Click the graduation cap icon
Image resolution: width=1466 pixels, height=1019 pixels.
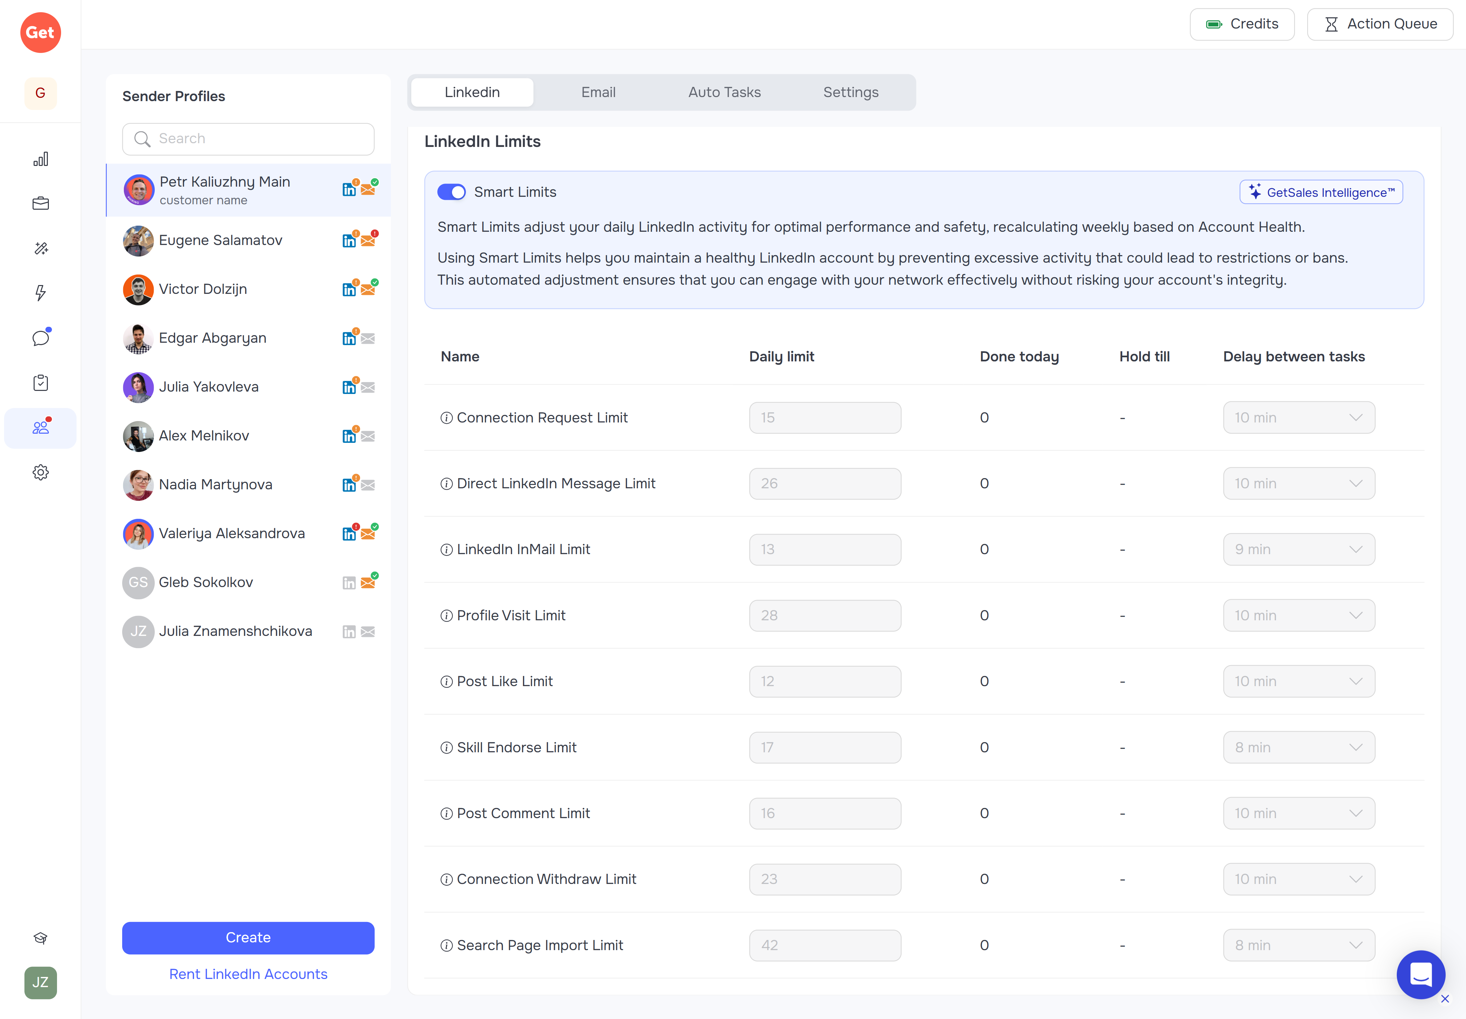click(x=40, y=937)
